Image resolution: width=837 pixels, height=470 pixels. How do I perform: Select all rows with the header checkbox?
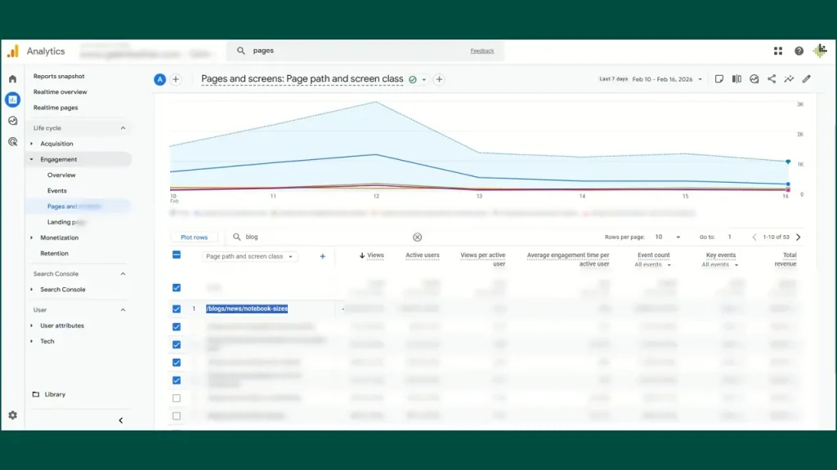176,255
